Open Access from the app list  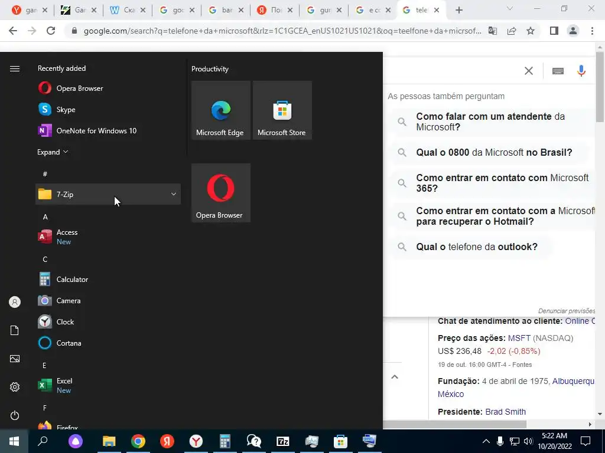coord(108,237)
